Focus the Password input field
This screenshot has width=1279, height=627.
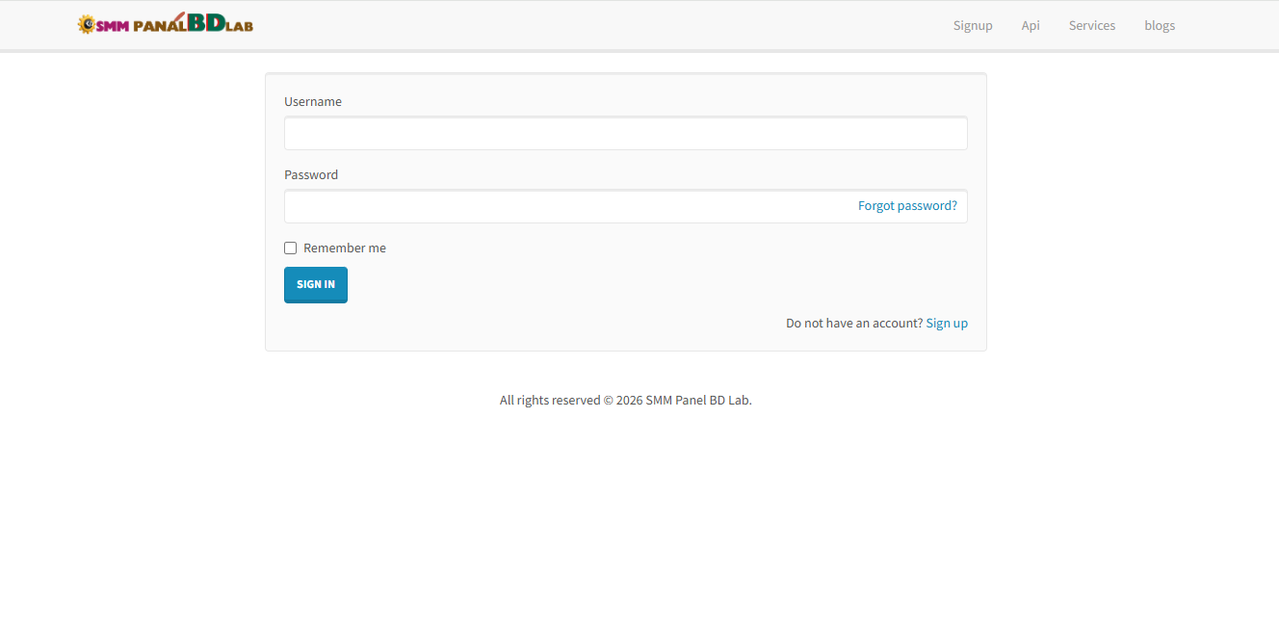click(x=568, y=207)
